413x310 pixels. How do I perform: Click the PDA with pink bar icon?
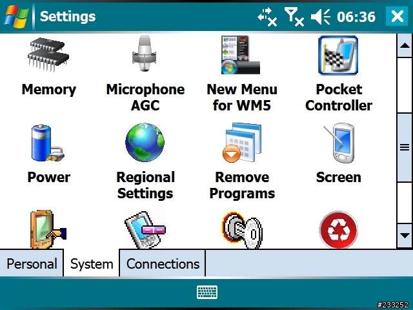tap(145, 229)
